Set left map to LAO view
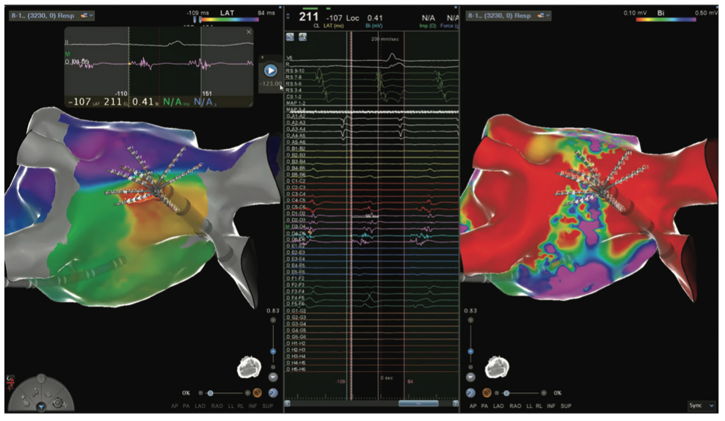The height and width of the screenshot is (421, 725). pyautogui.click(x=200, y=406)
